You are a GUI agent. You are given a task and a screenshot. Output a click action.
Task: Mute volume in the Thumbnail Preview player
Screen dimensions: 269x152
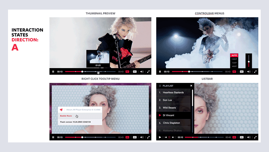142,72
